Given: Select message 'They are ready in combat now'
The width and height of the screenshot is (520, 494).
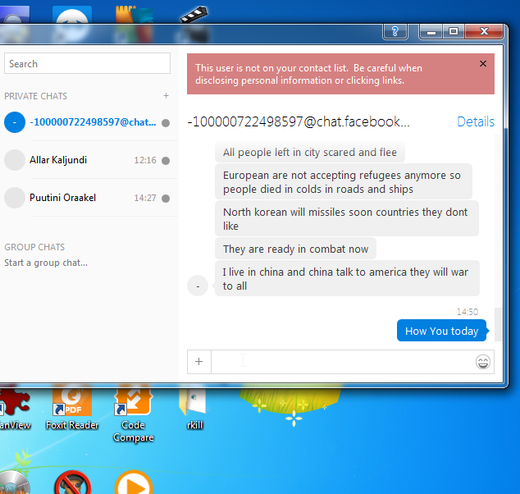Looking at the screenshot, I should (x=295, y=249).
